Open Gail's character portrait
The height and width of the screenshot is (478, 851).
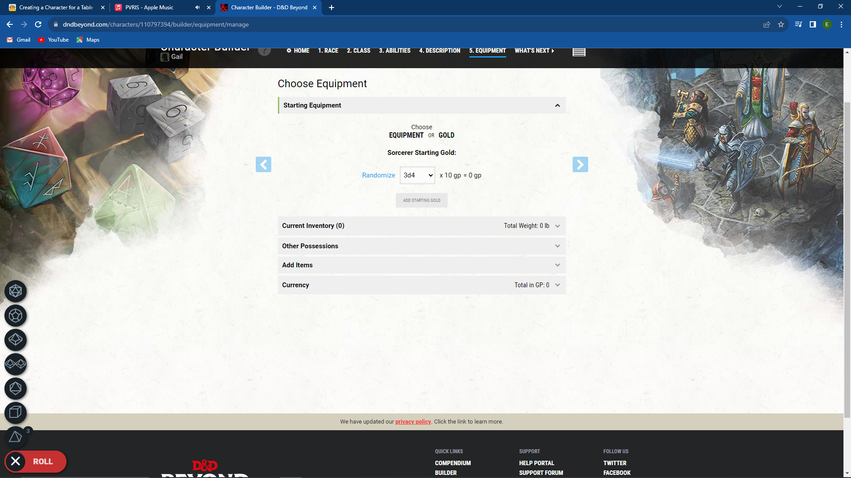165,57
